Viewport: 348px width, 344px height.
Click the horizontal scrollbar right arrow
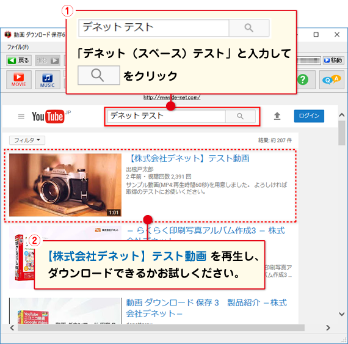[x=328, y=328]
